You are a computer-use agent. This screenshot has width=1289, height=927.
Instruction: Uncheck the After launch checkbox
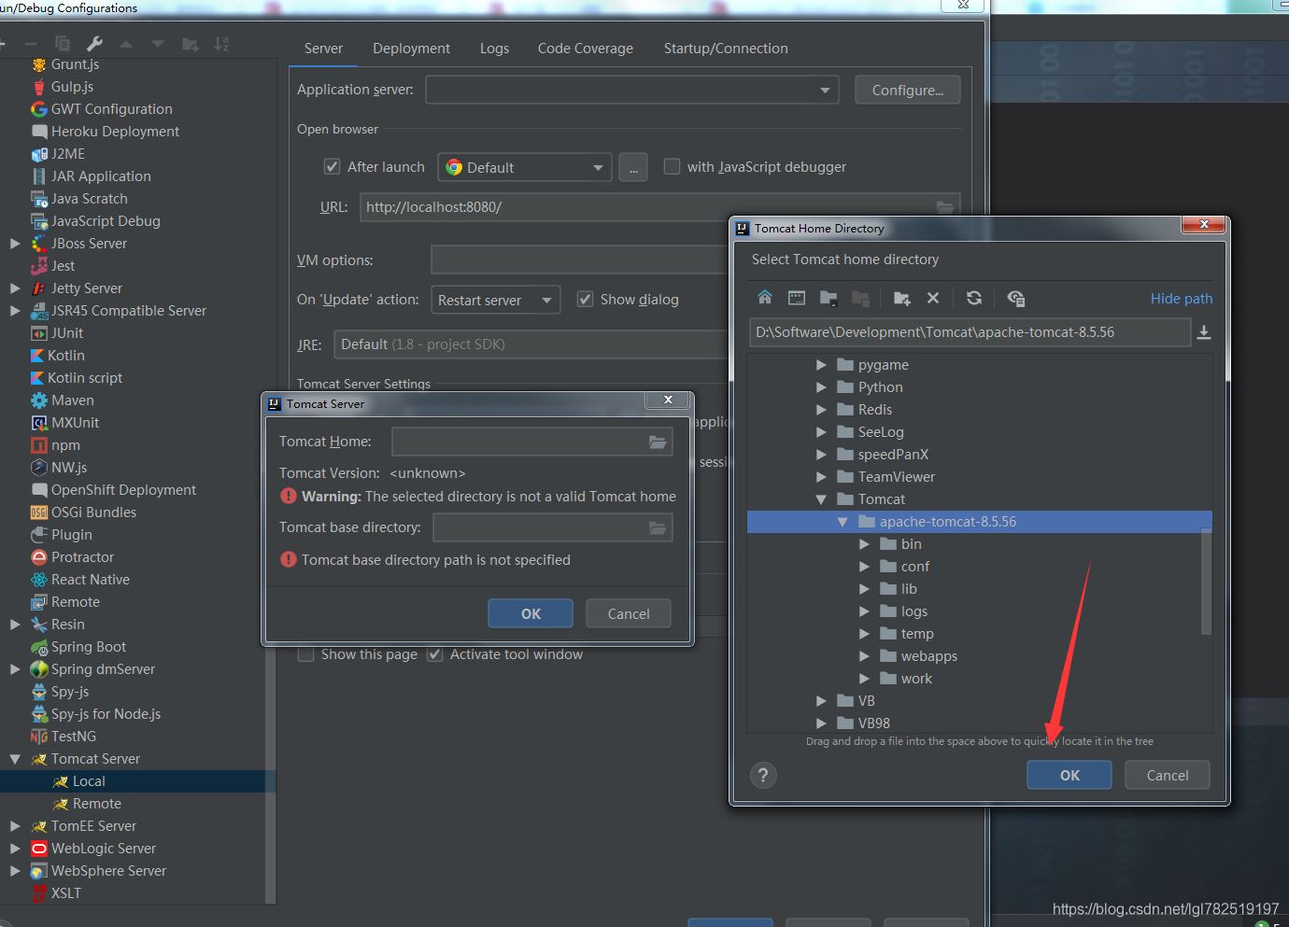pyautogui.click(x=332, y=167)
